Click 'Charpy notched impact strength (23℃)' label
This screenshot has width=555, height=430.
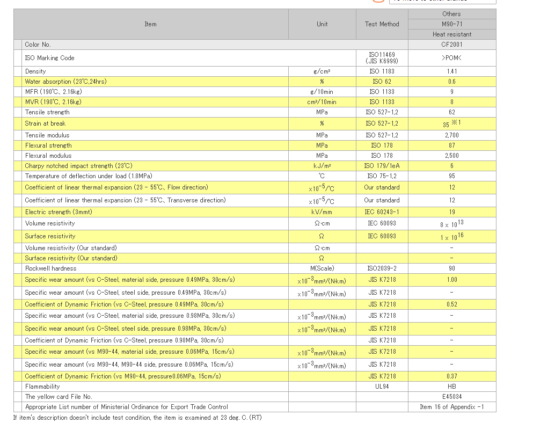78,166
